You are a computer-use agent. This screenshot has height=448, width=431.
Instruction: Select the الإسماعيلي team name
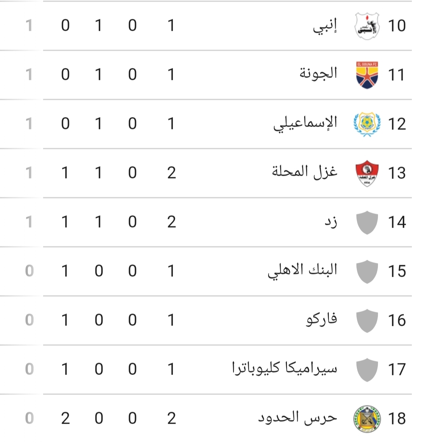(x=305, y=124)
